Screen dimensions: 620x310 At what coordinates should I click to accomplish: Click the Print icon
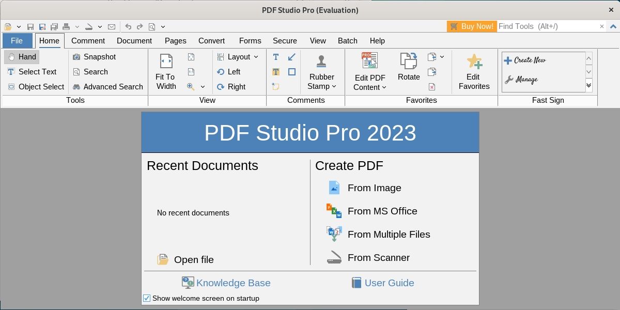coord(66,26)
